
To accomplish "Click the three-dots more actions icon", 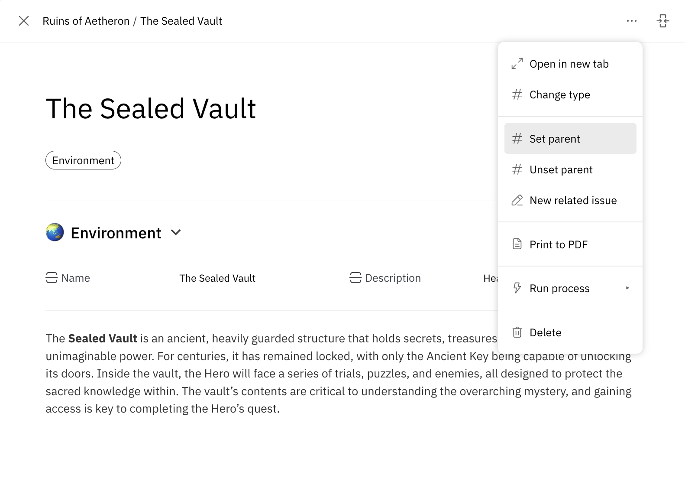I will pyautogui.click(x=631, y=21).
